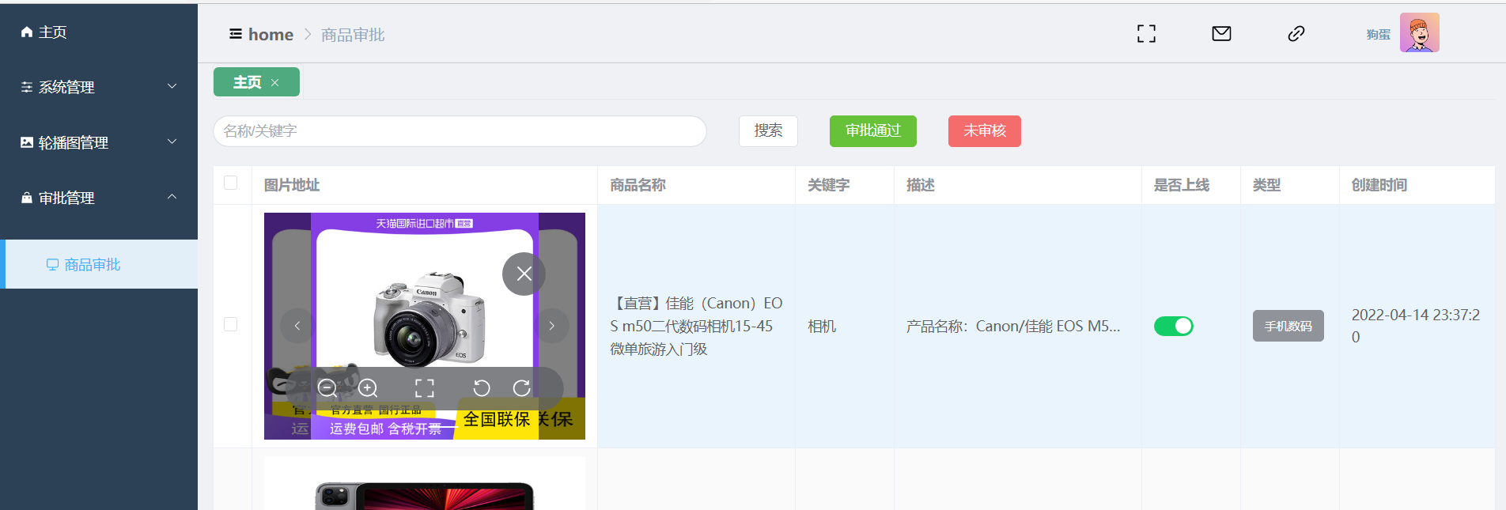Open the Canon camera product thumbnail

coord(425,326)
